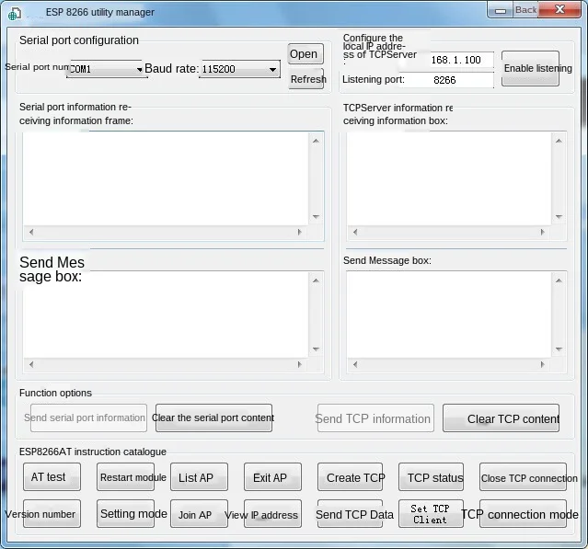Click right arrow of TCPServer receiving horizontal scrollbar

pos(542,232)
